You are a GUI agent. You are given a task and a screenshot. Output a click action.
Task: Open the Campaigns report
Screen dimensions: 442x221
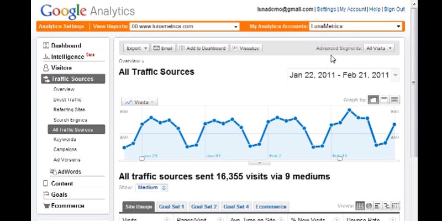point(65,149)
